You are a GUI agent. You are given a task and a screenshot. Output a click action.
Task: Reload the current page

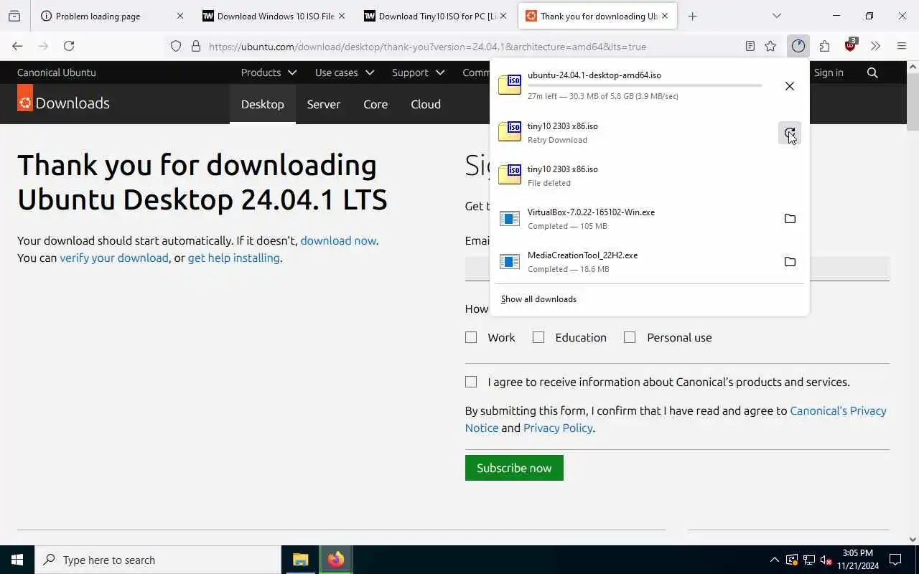[69, 46]
